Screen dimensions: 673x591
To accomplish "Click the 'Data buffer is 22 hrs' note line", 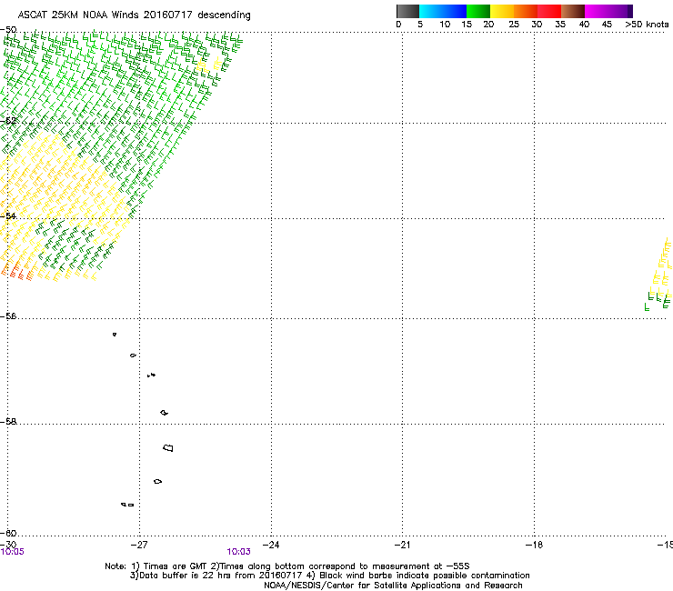I will pyautogui.click(x=329, y=576).
